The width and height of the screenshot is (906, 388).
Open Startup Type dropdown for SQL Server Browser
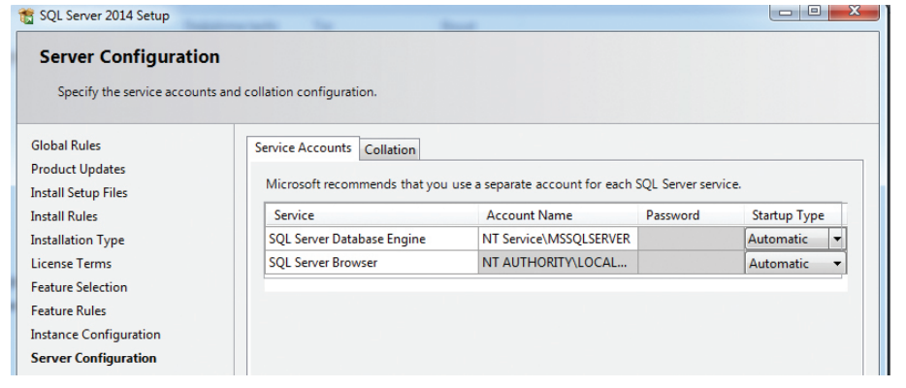point(837,263)
